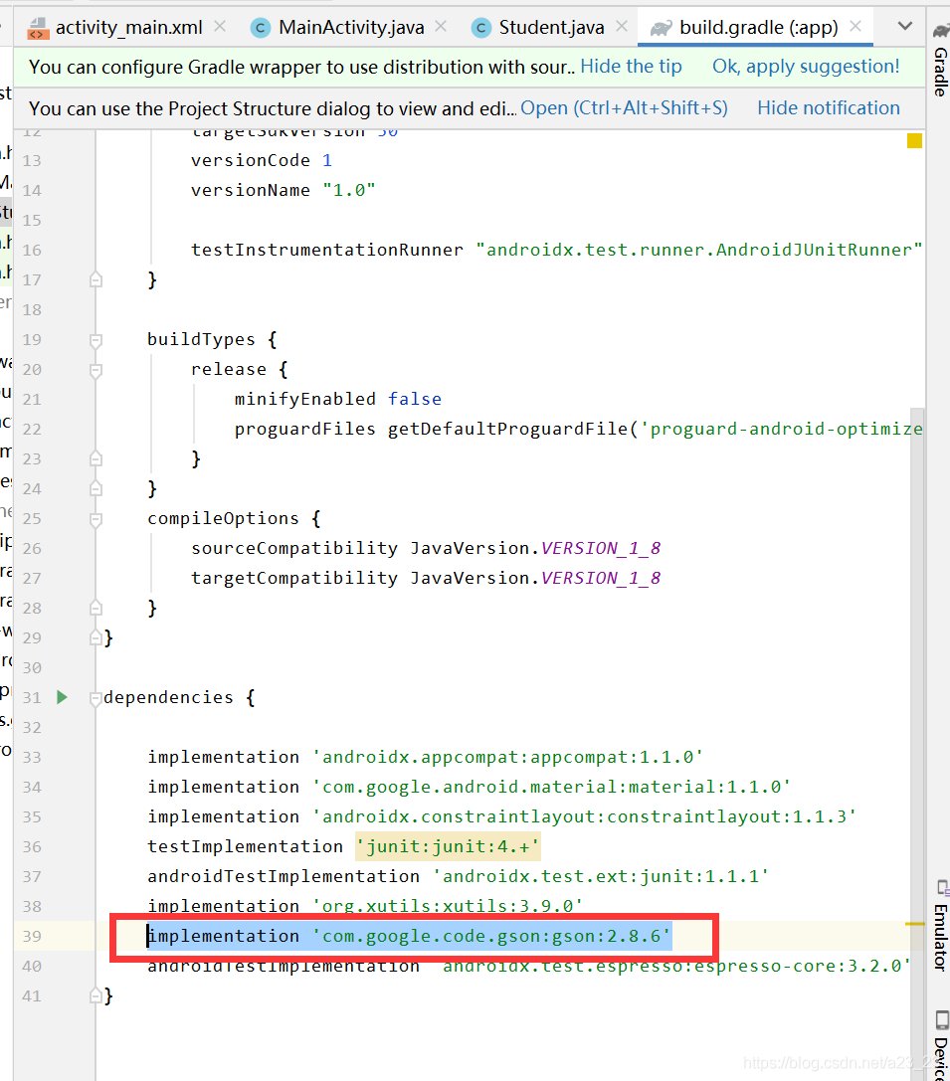Click the yellow inspection status indicator
950x1081 pixels.
pos(914,140)
